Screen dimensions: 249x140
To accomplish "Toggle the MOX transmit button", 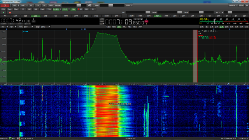I will point(3,9).
